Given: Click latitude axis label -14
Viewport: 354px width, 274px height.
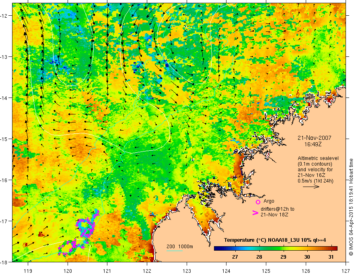Looking at the screenshot, I should [x=4, y=98].
